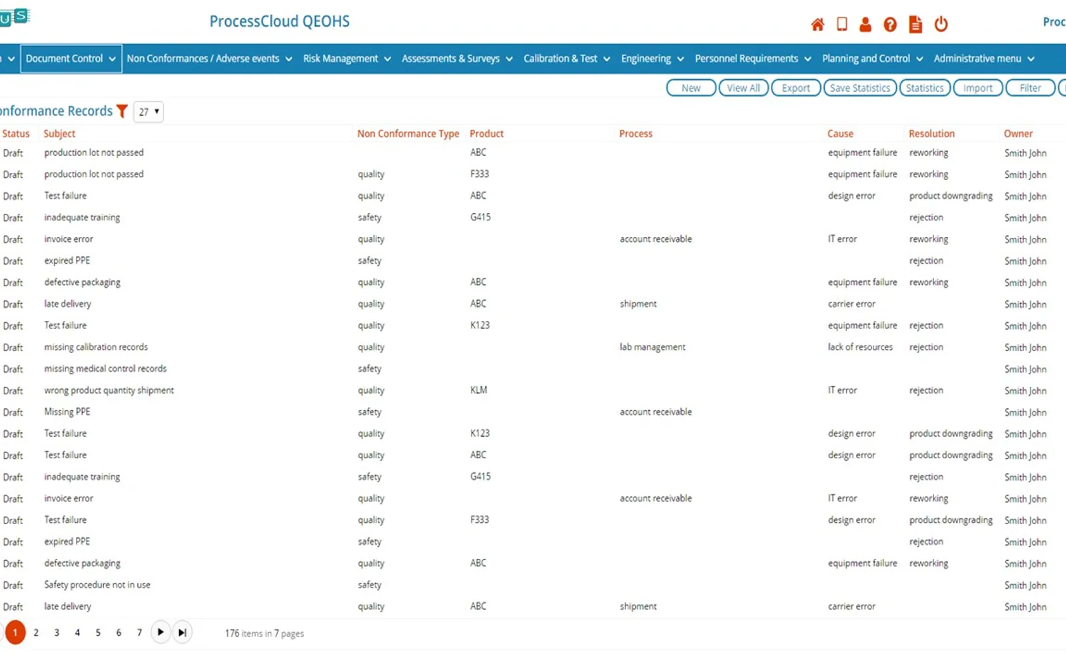This screenshot has height=666, width=1066.
Task: Open the Planning and Control menu
Action: pos(872,59)
